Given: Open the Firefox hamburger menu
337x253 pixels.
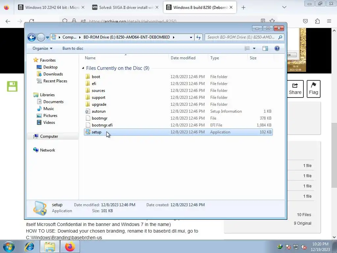Looking at the screenshot, I should [x=329, y=21].
